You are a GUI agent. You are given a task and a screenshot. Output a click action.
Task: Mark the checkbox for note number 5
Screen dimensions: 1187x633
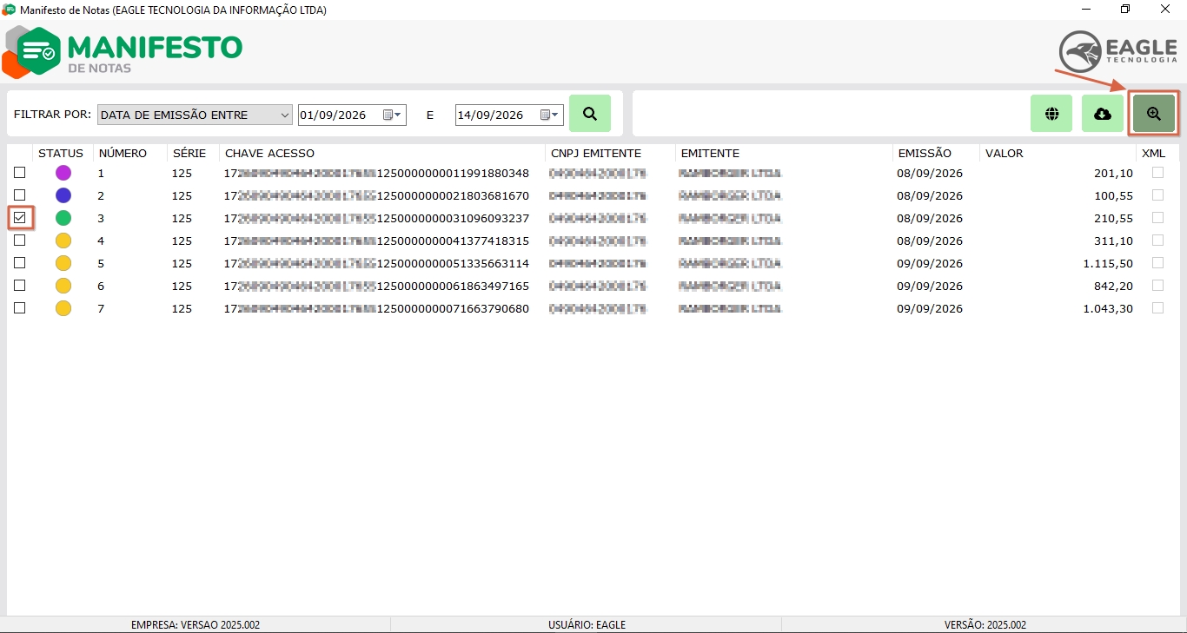point(20,263)
